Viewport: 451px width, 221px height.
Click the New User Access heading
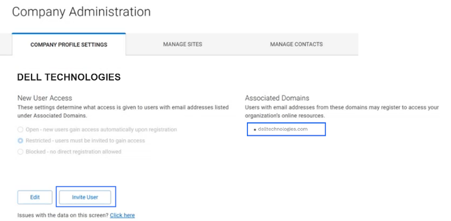(45, 98)
